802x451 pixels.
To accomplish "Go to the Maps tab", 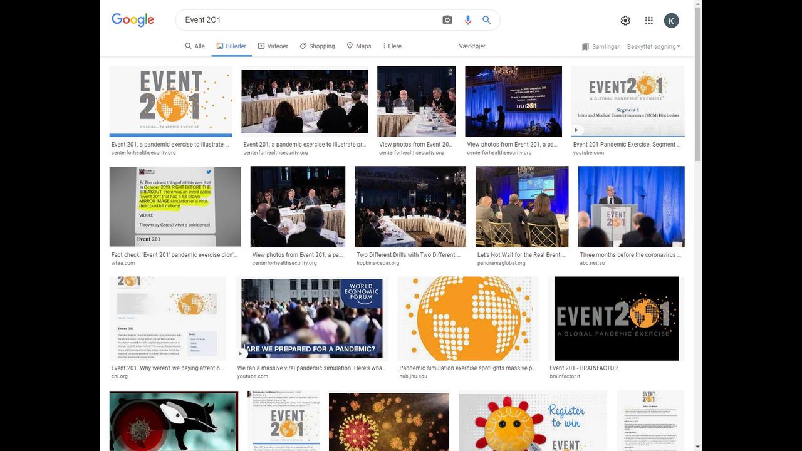I will click(x=358, y=46).
